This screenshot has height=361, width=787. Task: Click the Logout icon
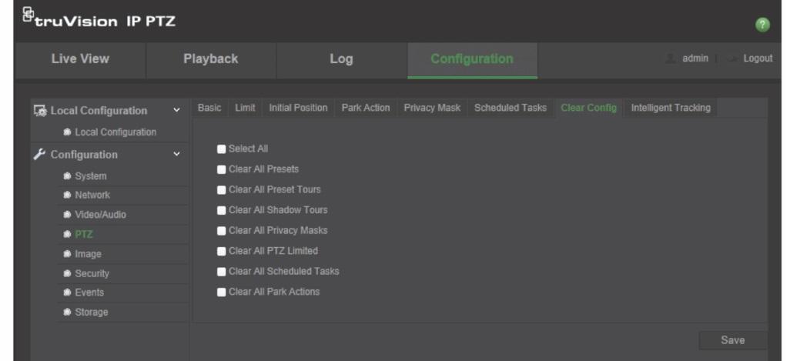click(733, 58)
